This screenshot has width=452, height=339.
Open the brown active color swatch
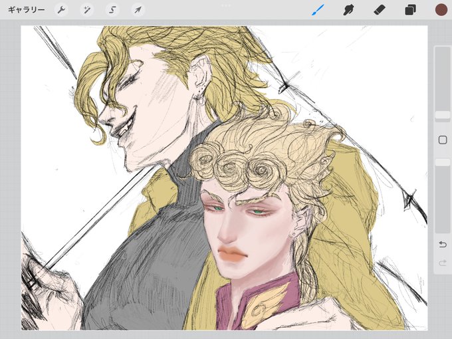click(x=441, y=10)
